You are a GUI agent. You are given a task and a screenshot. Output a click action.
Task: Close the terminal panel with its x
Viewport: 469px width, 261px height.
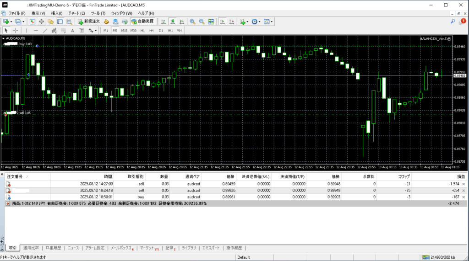point(2,175)
